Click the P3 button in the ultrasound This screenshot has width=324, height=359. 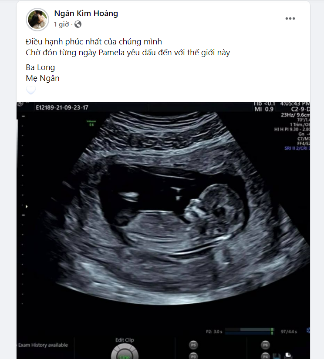[193, 356]
